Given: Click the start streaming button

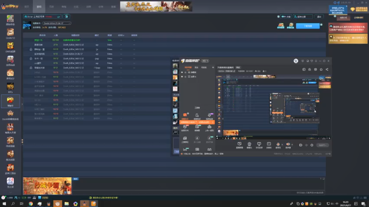Looking at the screenshot, I should pos(322,145).
